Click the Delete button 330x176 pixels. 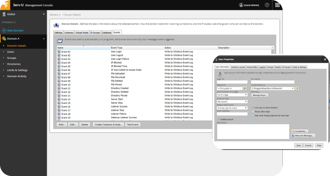click(84, 125)
